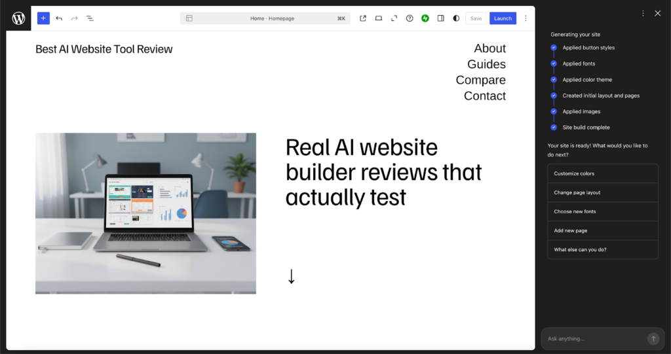
Task: Toggle fullscreen expand mode
Action: pyautogui.click(x=394, y=18)
